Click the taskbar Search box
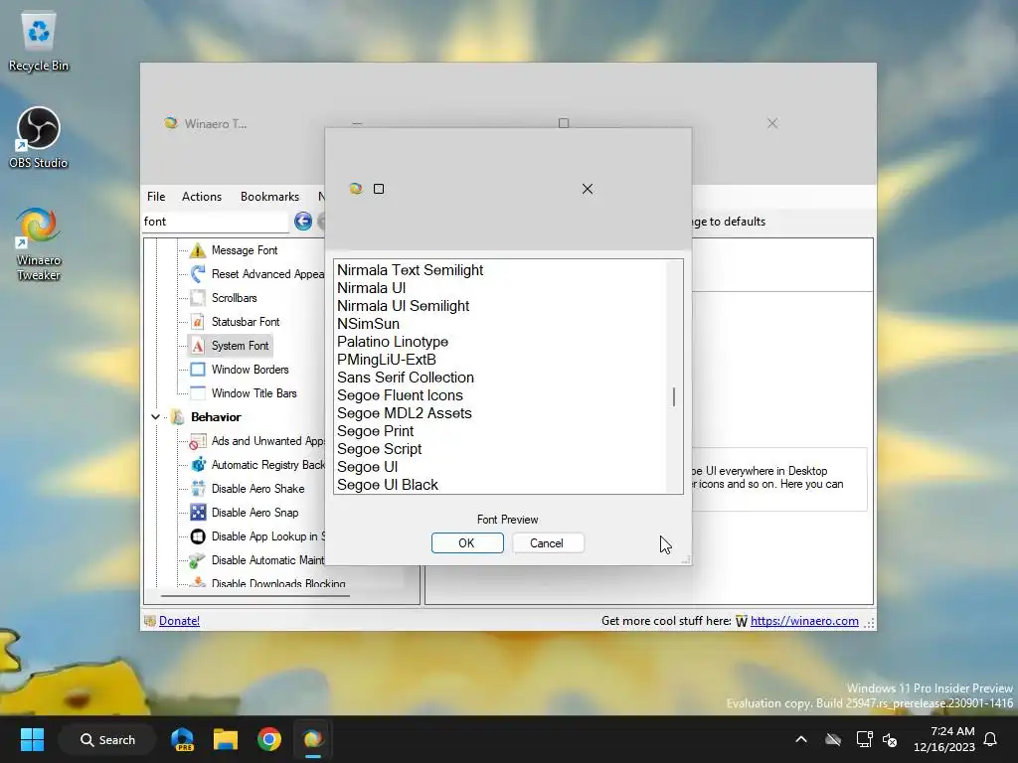The width and height of the screenshot is (1018, 763). (107, 739)
